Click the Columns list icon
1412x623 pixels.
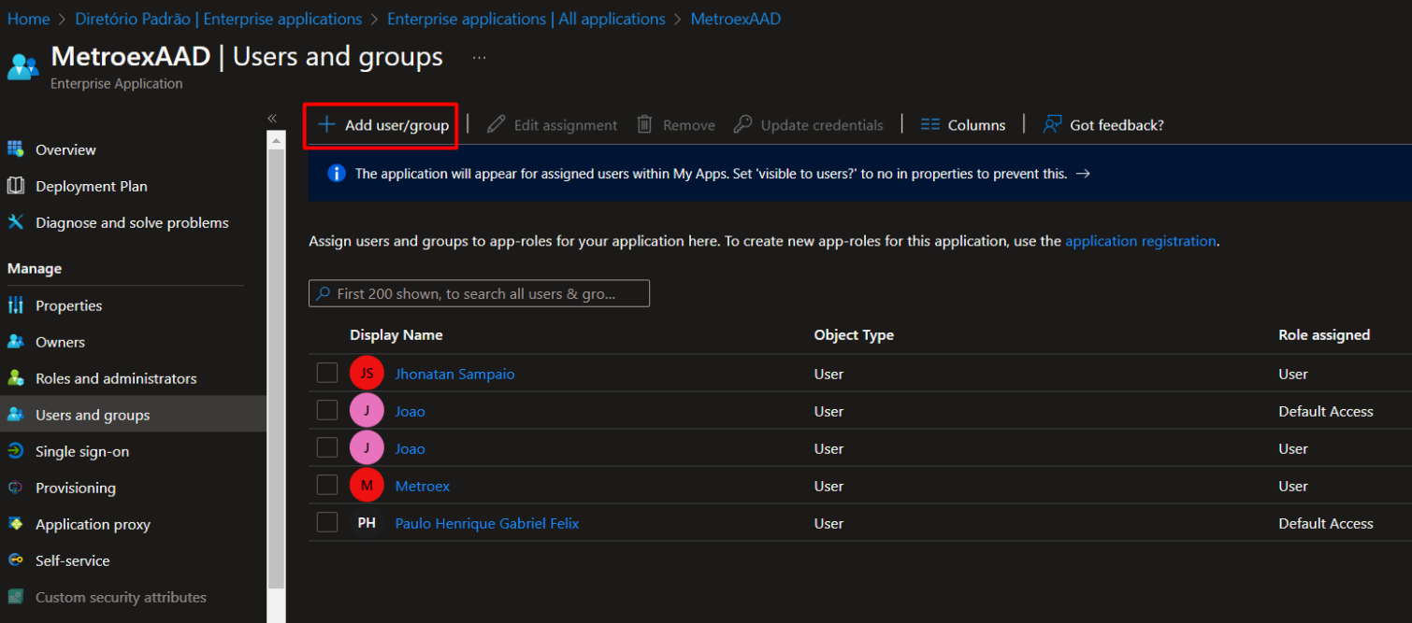point(929,124)
